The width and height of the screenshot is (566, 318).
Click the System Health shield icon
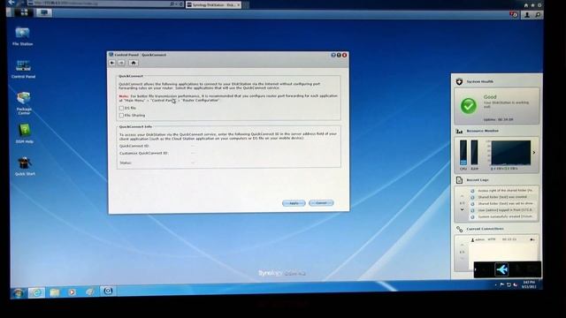pos(459,81)
